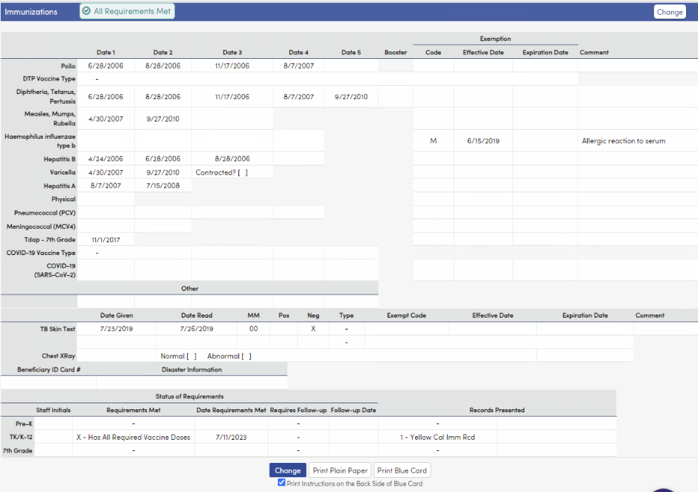Click the COVID-19 Vaccine Type dash value
698x492 pixels.
(97, 253)
